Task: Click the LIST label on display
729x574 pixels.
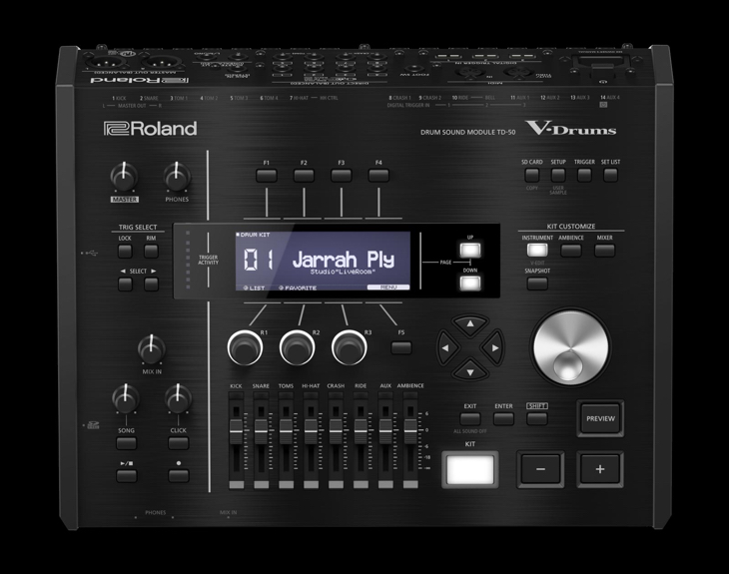Action: pos(255,287)
